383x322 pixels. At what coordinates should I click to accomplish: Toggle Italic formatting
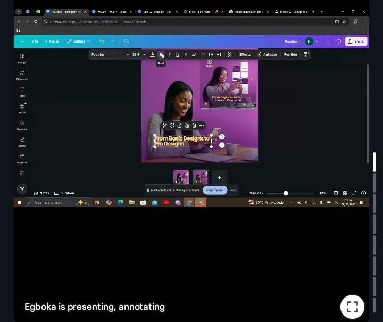click(x=169, y=54)
